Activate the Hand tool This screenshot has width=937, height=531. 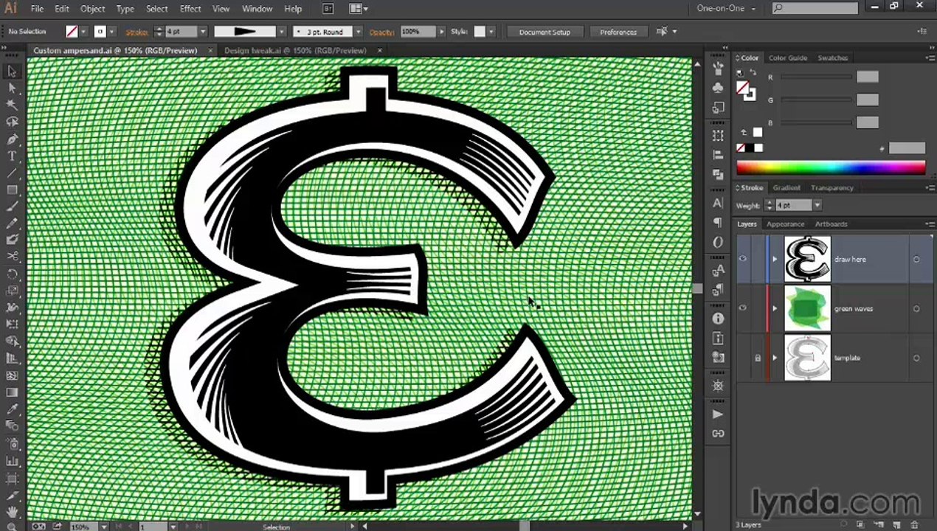click(x=12, y=510)
